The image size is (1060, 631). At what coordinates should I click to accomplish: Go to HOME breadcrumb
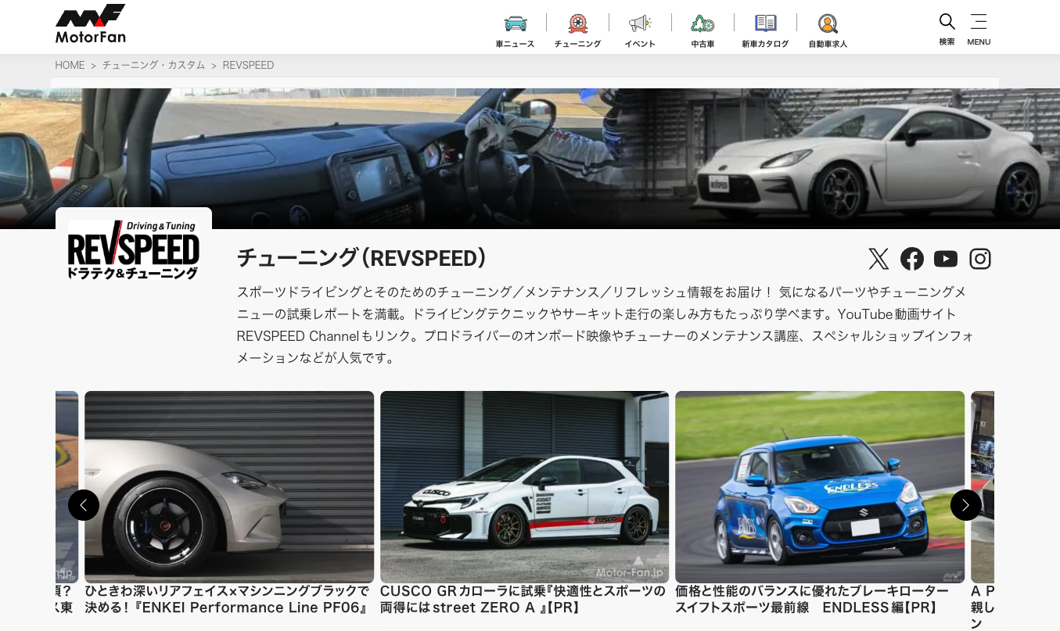click(x=70, y=65)
